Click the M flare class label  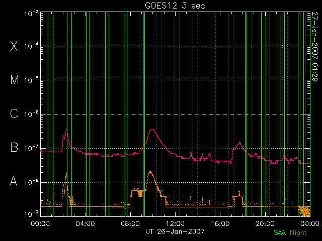[x=15, y=80]
